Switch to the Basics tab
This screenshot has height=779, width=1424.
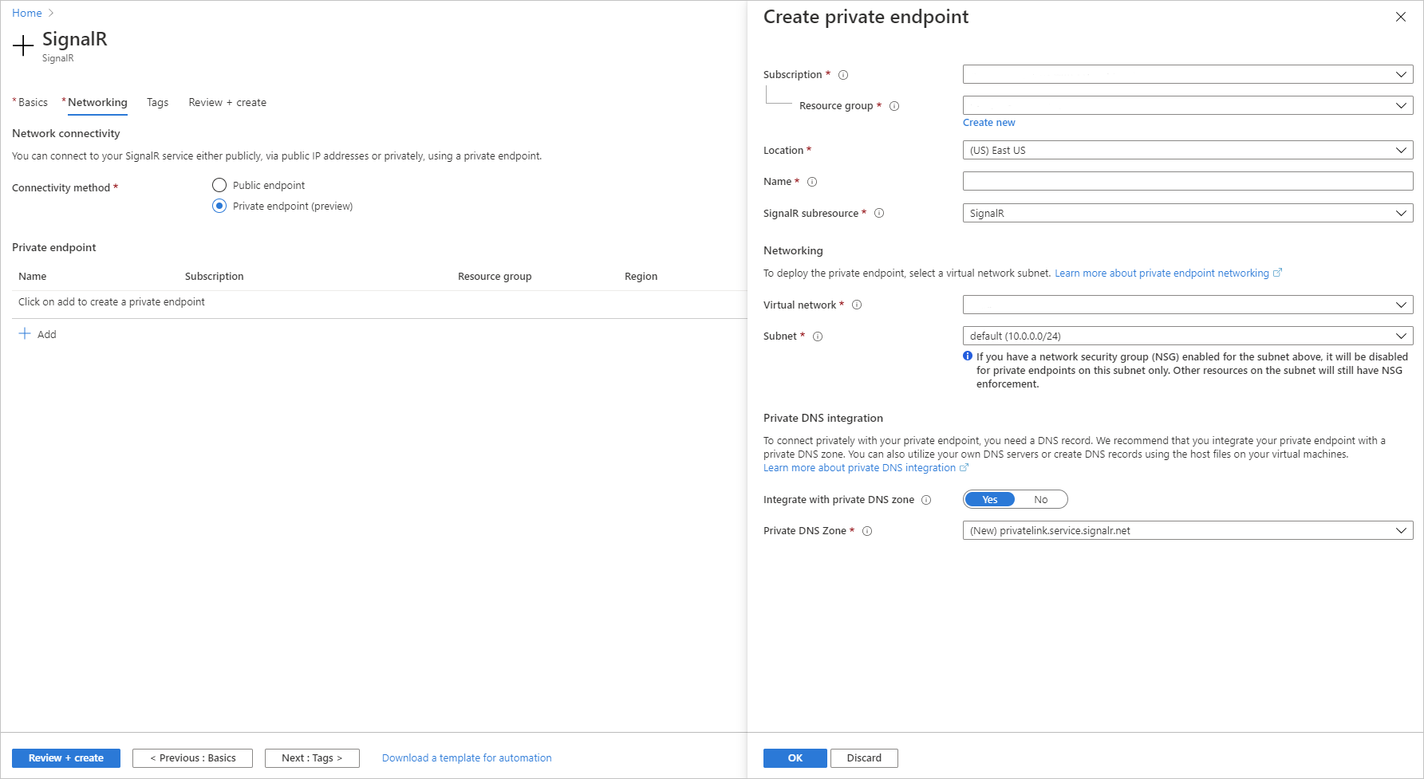click(x=33, y=102)
